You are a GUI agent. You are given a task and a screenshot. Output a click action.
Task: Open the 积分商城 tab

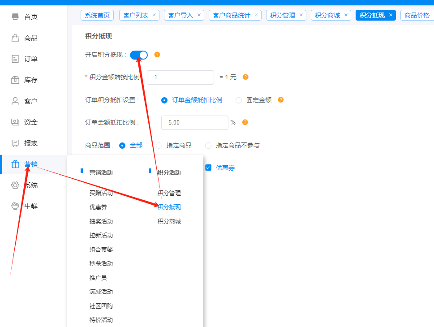coord(327,15)
